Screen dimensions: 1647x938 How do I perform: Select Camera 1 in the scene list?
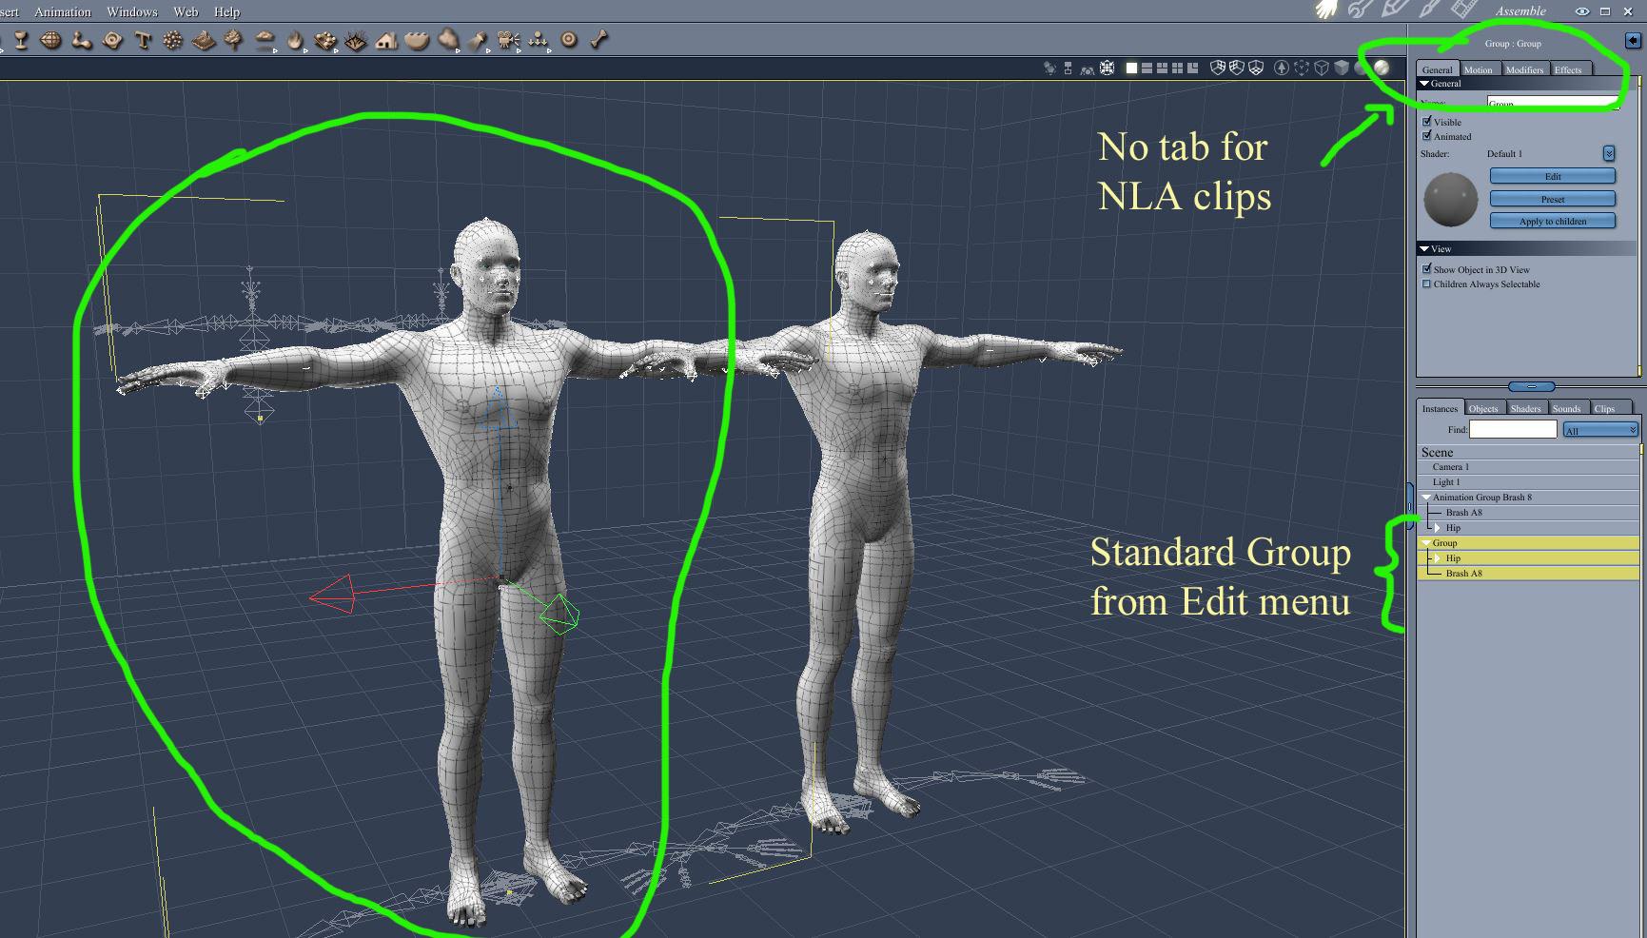[x=1528, y=467]
